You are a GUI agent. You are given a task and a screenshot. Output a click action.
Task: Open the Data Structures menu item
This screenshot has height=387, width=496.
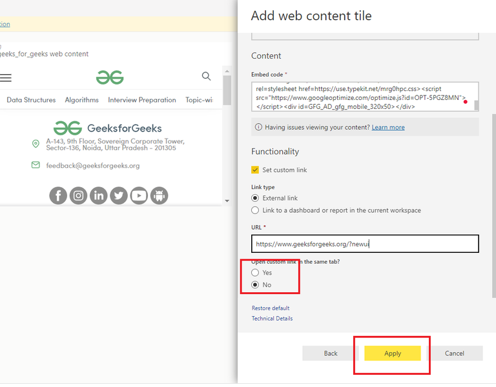tap(31, 100)
